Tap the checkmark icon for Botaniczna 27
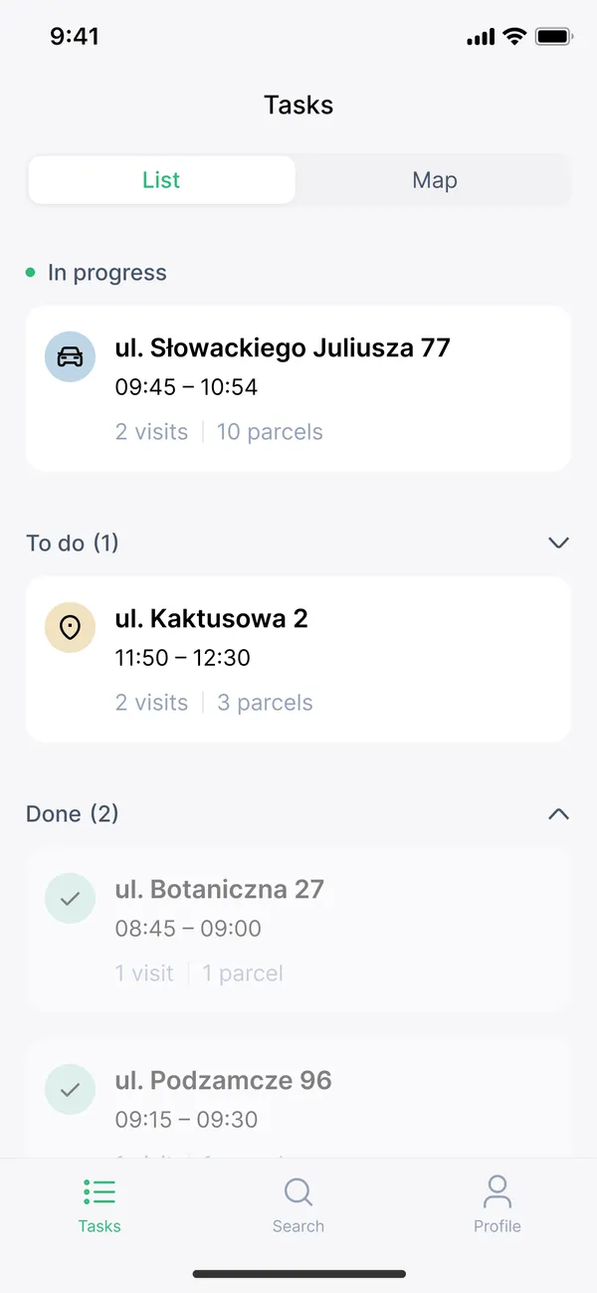The height and width of the screenshot is (1293, 597). 70,898
